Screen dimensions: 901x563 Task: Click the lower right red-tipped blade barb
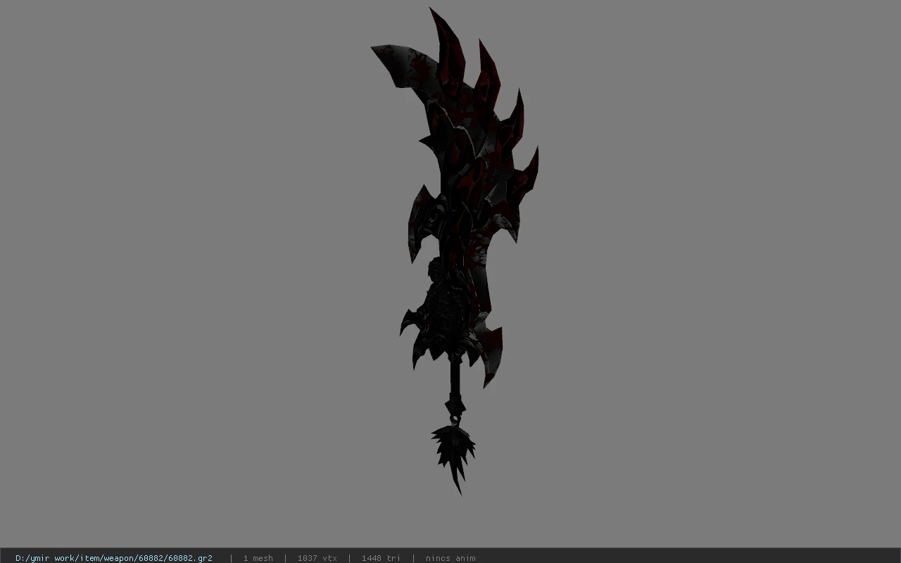coord(492,355)
